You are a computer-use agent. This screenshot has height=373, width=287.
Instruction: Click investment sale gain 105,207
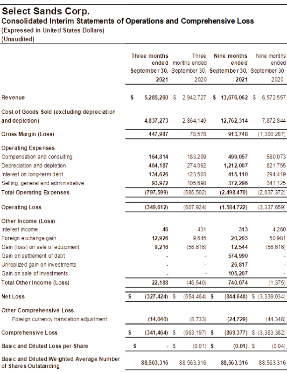(238, 274)
